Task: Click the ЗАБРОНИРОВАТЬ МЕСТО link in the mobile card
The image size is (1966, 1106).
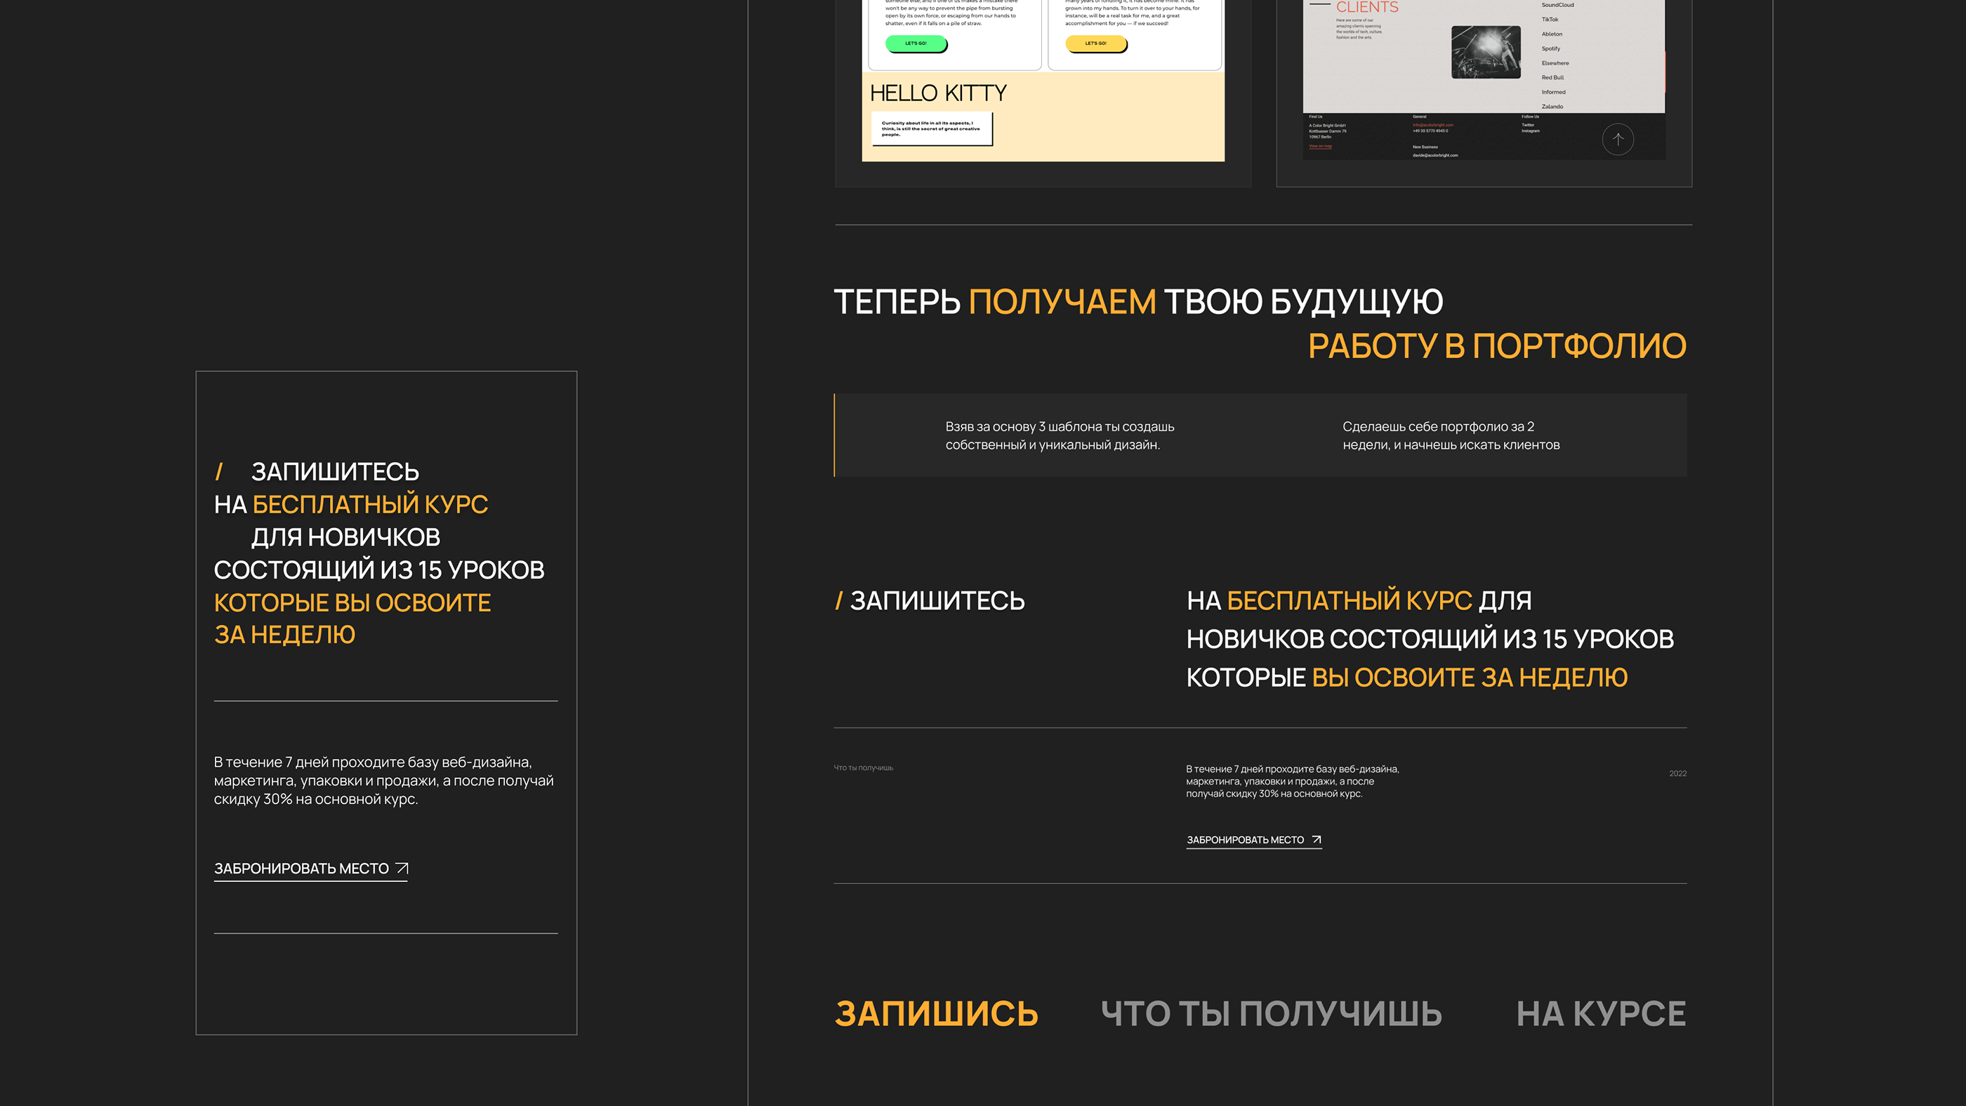Action: pos(301,869)
